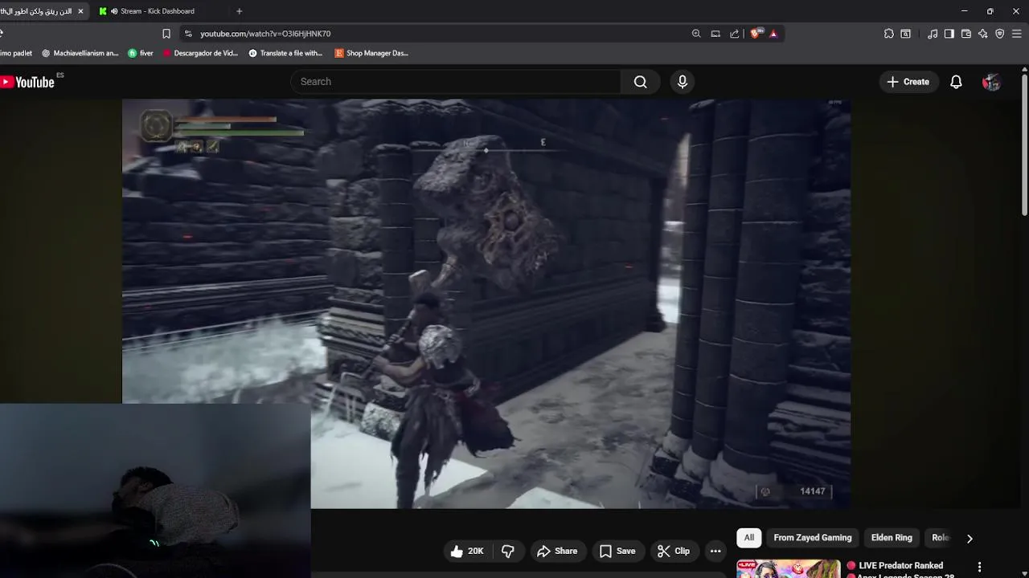Activate voice search microphone icon
The image size is (1029, 578).
point(683,82)
